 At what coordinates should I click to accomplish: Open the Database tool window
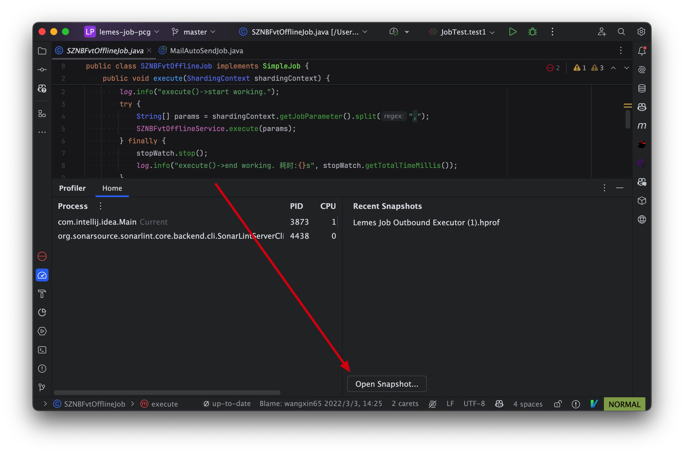tap(642, 88)
